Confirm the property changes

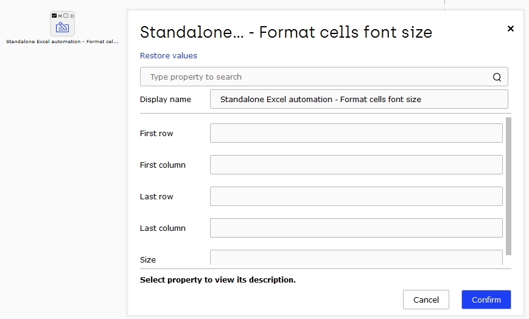[x=486, y=300]
